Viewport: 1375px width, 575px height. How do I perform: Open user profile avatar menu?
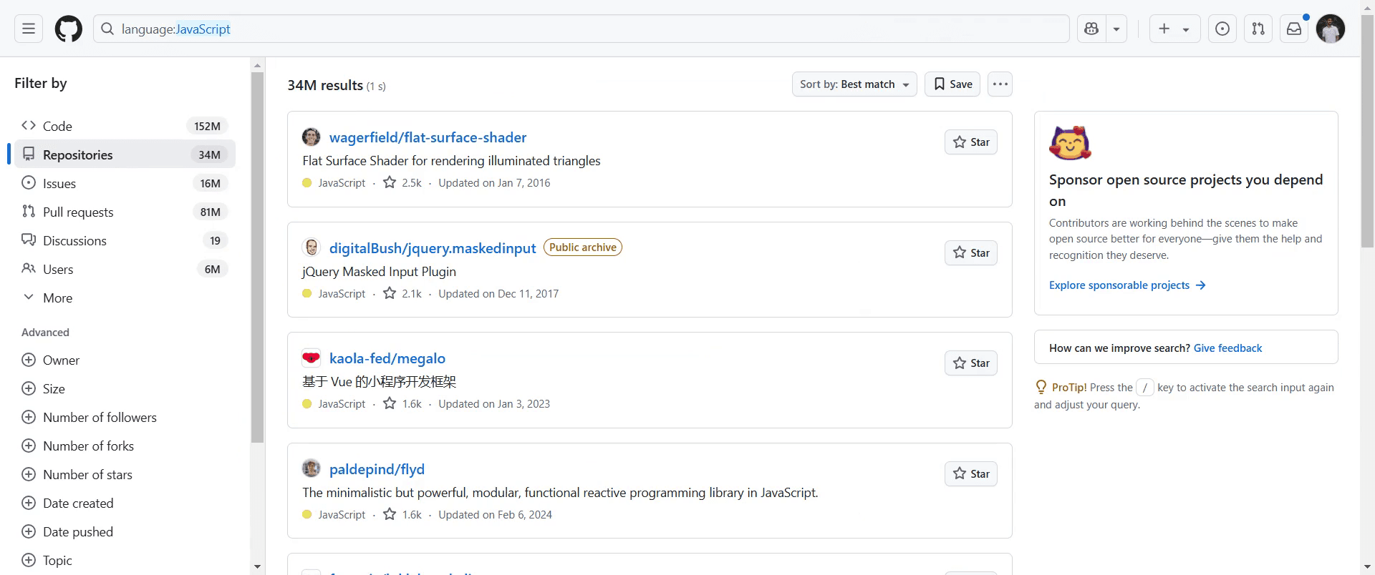pos(1331,29)
